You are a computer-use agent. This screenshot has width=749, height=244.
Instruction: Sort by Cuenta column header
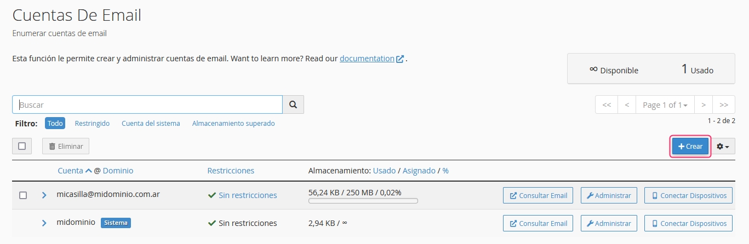point(71,171)
